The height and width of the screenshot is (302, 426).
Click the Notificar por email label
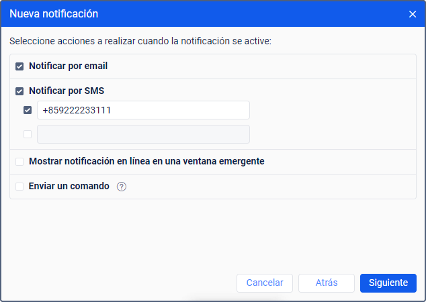(x=69, y=66)
